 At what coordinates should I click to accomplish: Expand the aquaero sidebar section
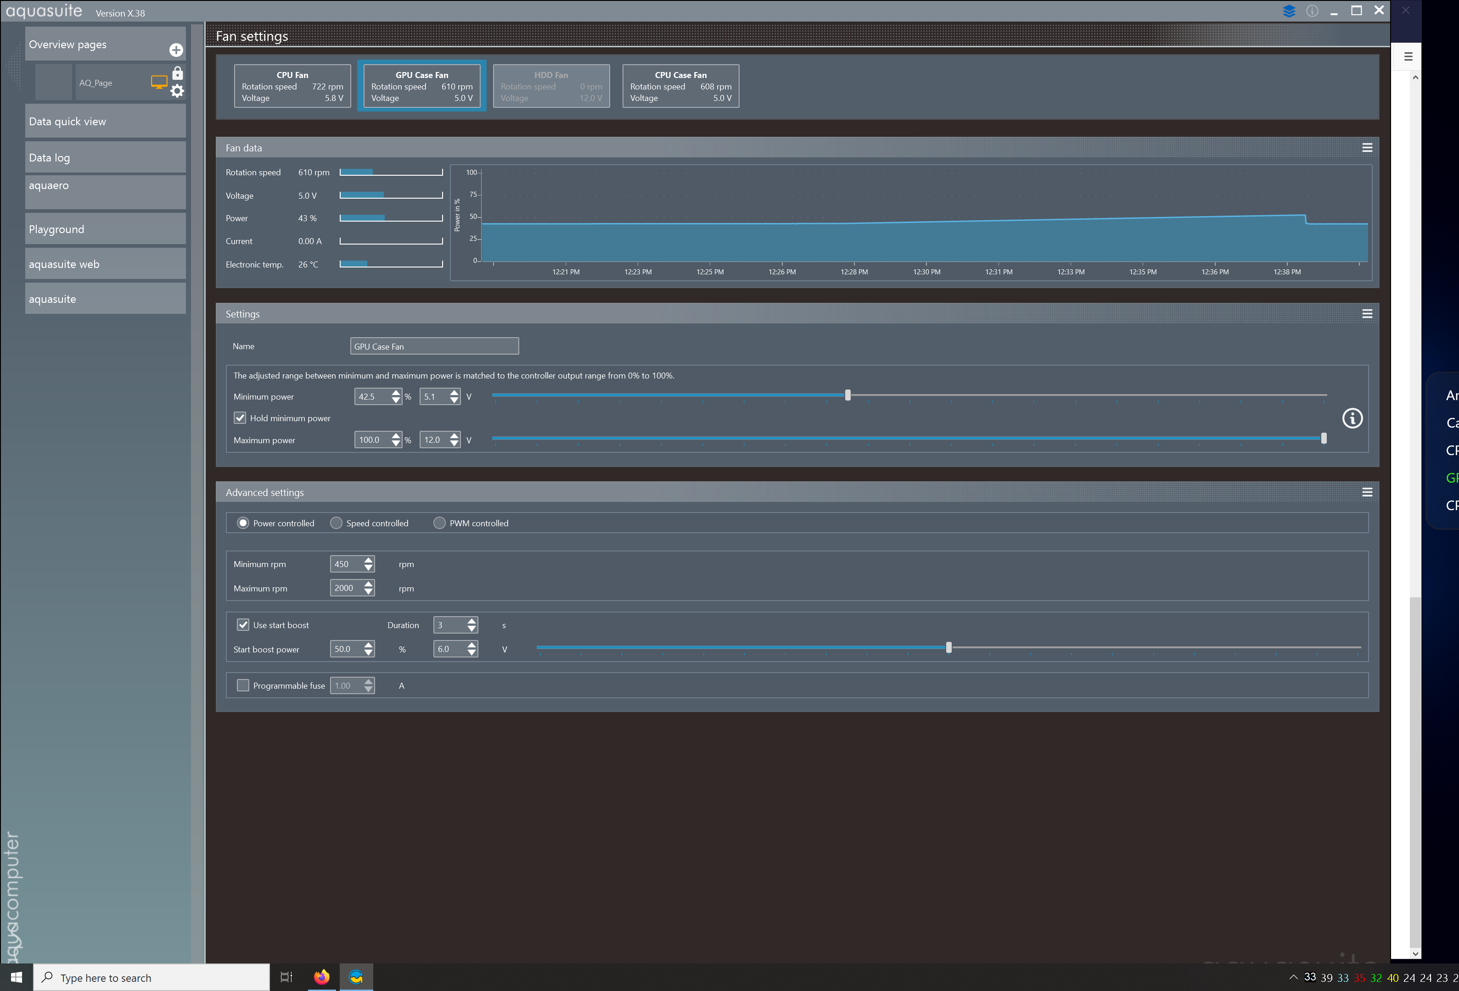(105, 191)
